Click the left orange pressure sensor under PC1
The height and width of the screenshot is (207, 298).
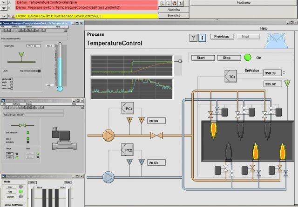click(x=129, y=120)
